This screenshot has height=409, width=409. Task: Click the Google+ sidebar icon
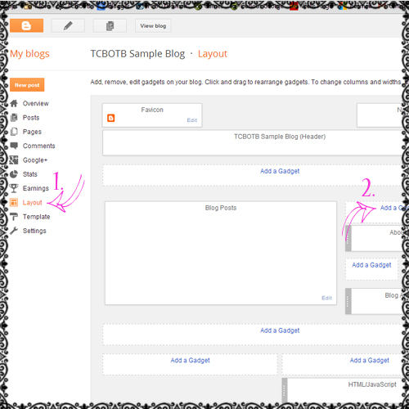click(14, 160)
